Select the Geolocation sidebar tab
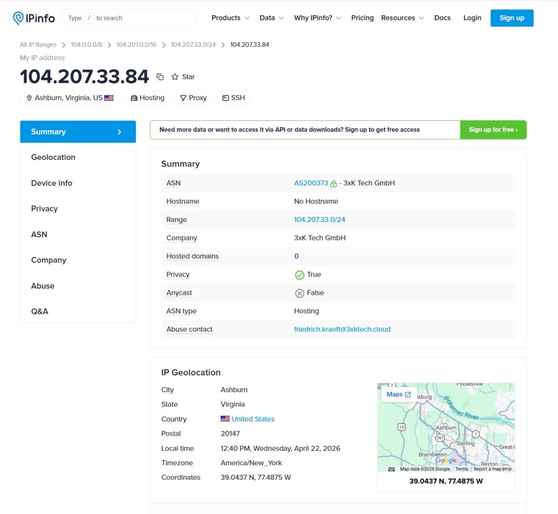Image resolution: width=558 pixels, height=514 pixels. 78,157
